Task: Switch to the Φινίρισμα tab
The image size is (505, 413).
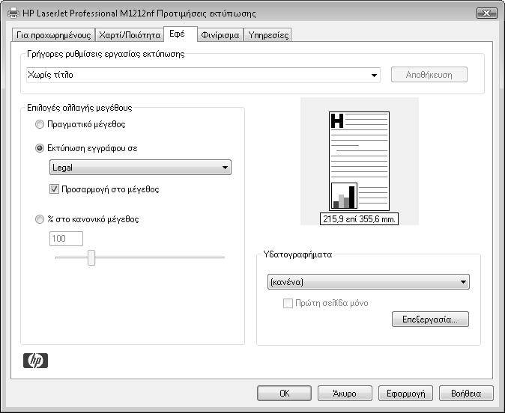Action: [x=220, y=34]
